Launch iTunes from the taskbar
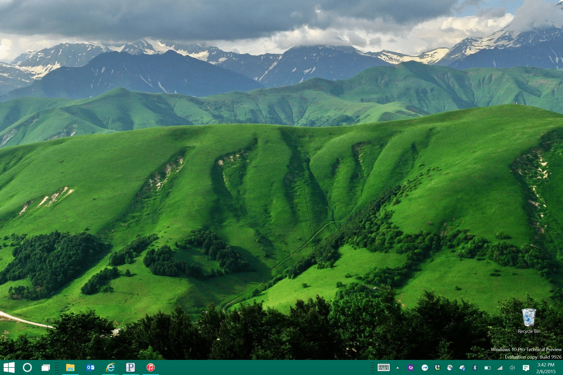Screen dimensions: 563x375 point(151,367)
